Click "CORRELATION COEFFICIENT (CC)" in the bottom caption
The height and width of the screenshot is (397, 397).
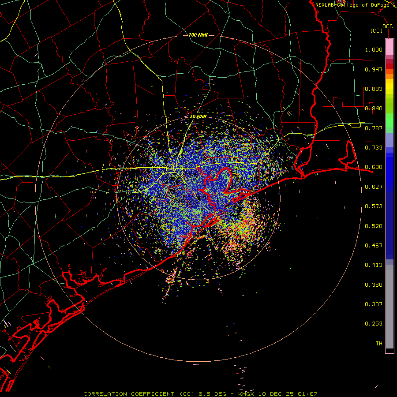pyautogui.click(x=139, y=394)
